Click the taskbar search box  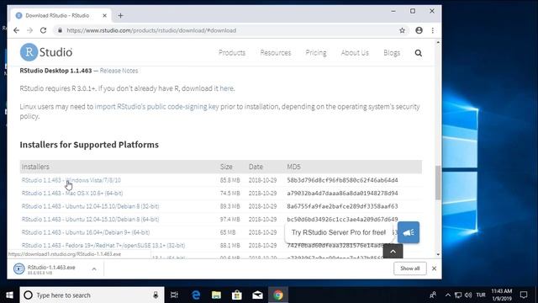point(92,295)
